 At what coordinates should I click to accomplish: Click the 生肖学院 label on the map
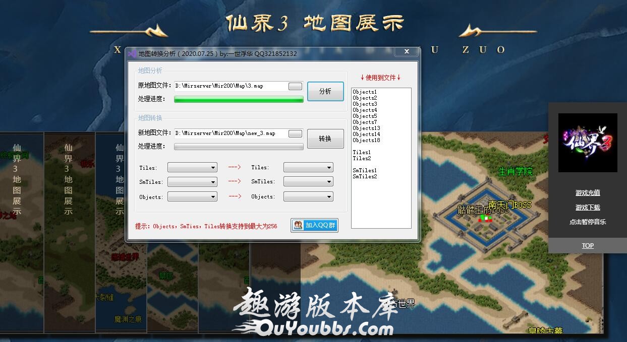[515, 172]
